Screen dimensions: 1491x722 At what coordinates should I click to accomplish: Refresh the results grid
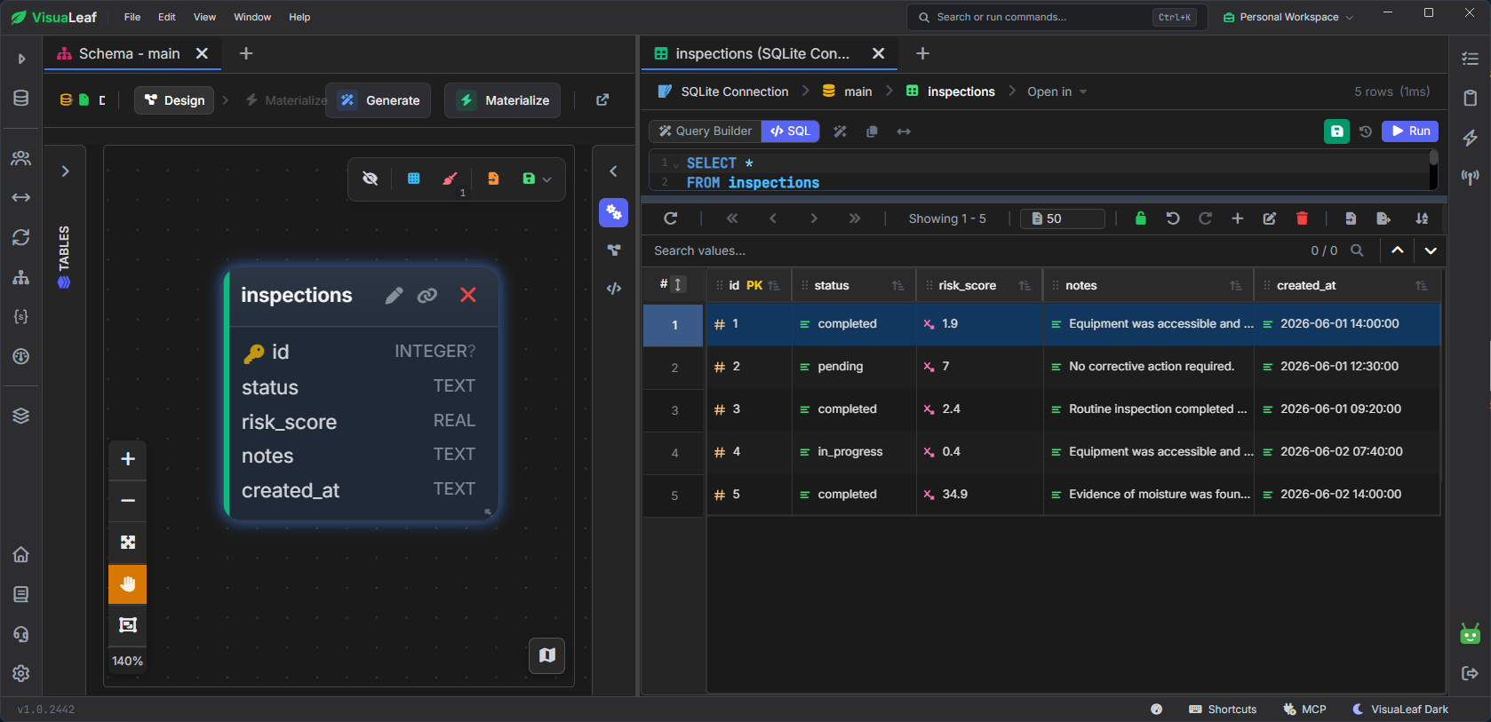pos(671,218)
